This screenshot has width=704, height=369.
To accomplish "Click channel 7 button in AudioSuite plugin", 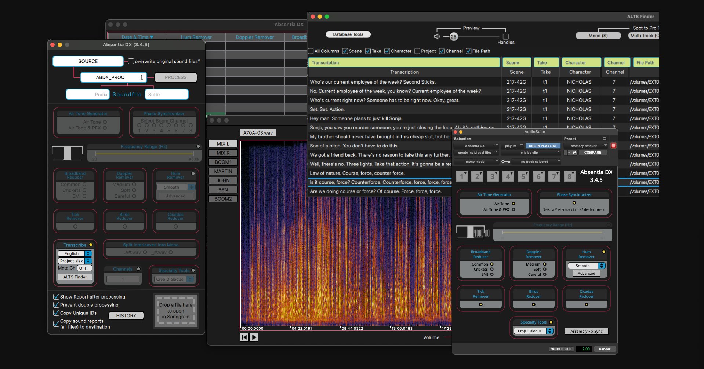I will [x=554, y=176].
